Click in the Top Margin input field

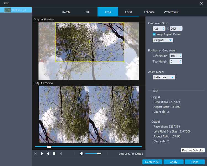[174, 62]
